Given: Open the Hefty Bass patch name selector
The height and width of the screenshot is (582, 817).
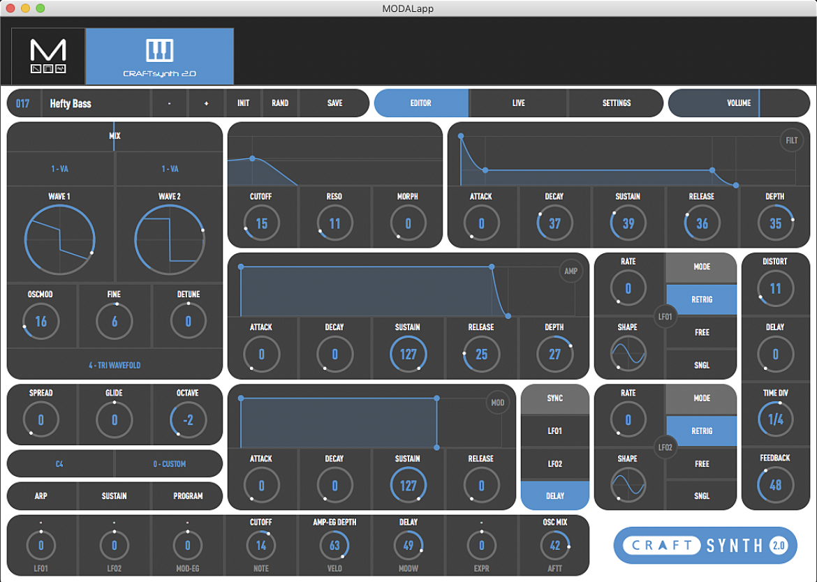Looking at the screenshot, I should coord(96,103).
